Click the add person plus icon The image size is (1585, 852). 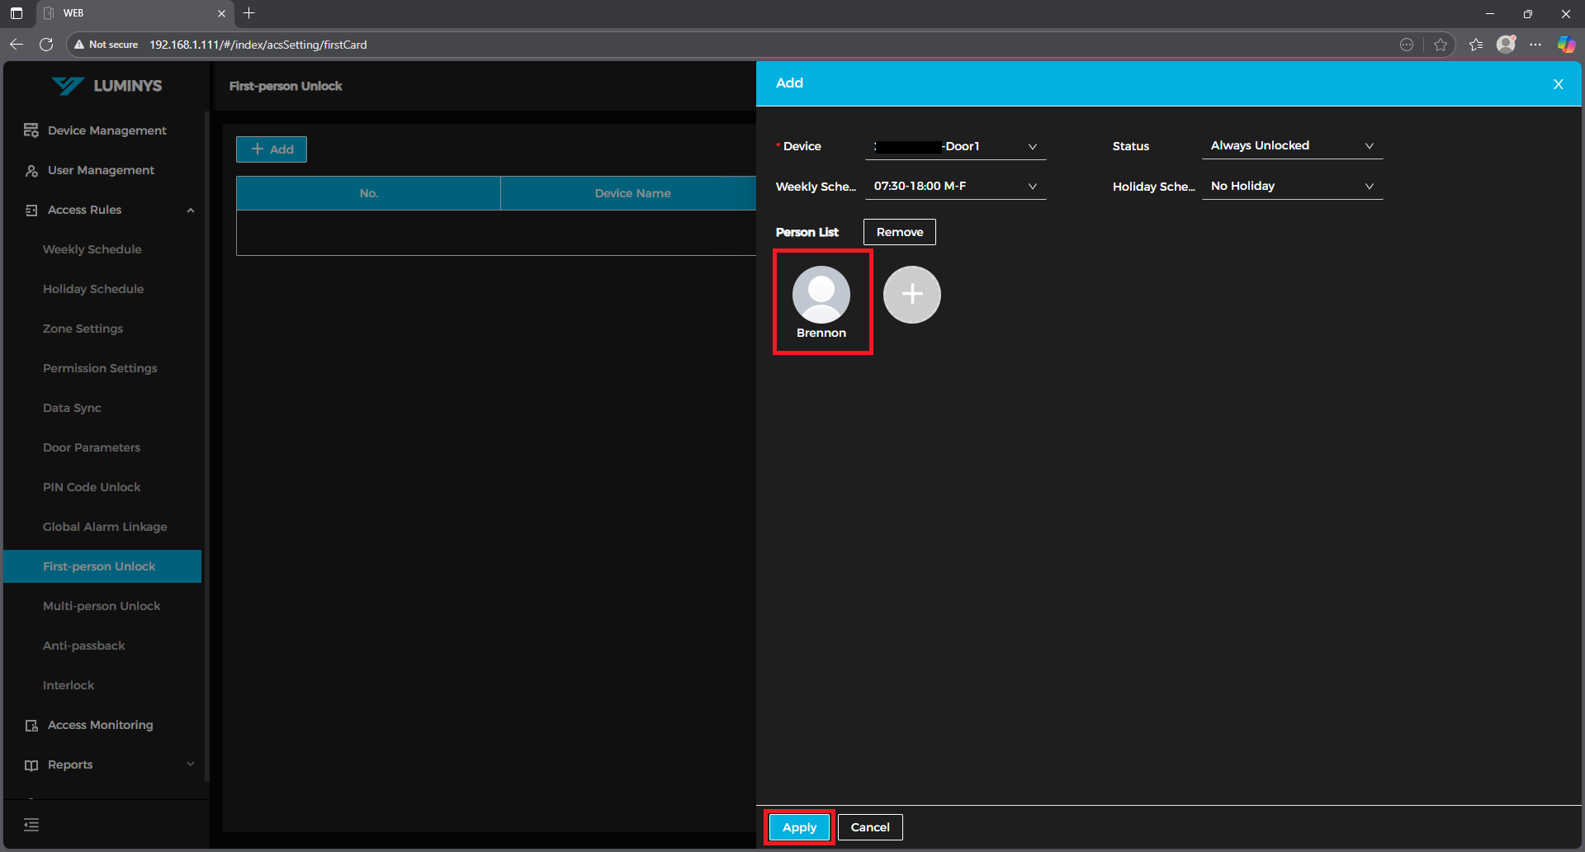pyautogui.click(x=911, y=295)
